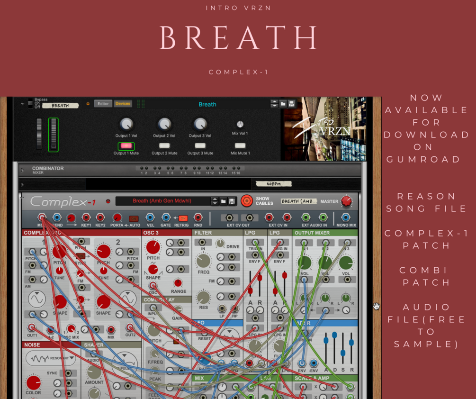Image resolution: width=476 pixels, height=399 pixels.
Task: Click the OSC 3 RANGE knob
Action: click(178, 283)
